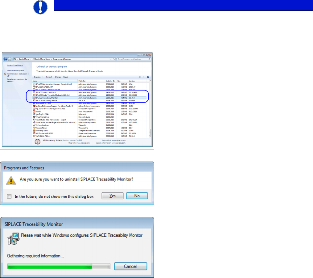This screenshot has width=313, height=278.
Task: Click the 'Control Panel' breadcrumb
Action: coord(24,59)
